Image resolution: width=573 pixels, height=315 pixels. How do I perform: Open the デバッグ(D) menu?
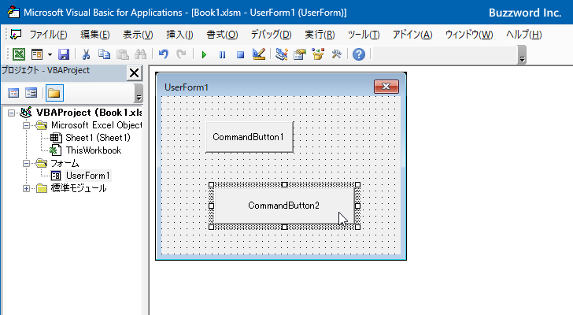coord(271,35)
